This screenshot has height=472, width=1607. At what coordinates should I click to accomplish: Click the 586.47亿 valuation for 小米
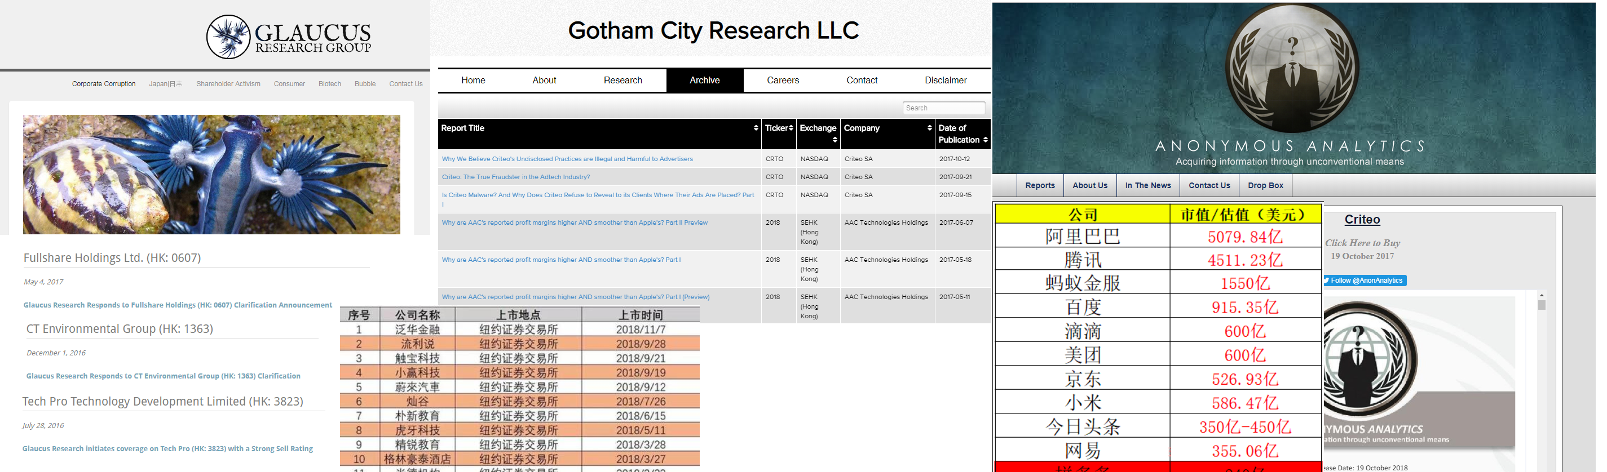tap(1245, 403)
